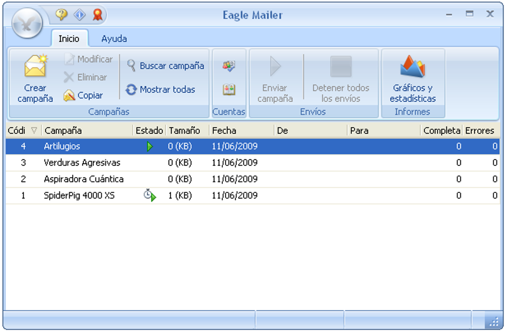Click the scheduled clock status icon for SpiderPig
Viewport: 507px width, 334px height.
click(150, 196)
